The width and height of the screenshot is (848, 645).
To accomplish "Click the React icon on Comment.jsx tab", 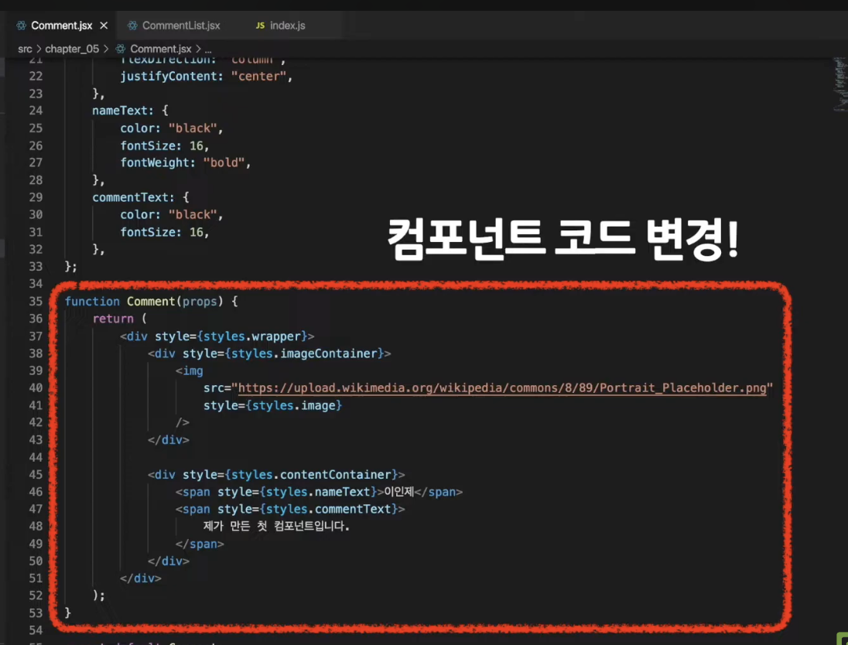I will [x=21, y=26].
